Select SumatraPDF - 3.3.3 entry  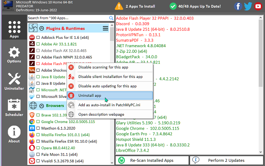point(135,40)
